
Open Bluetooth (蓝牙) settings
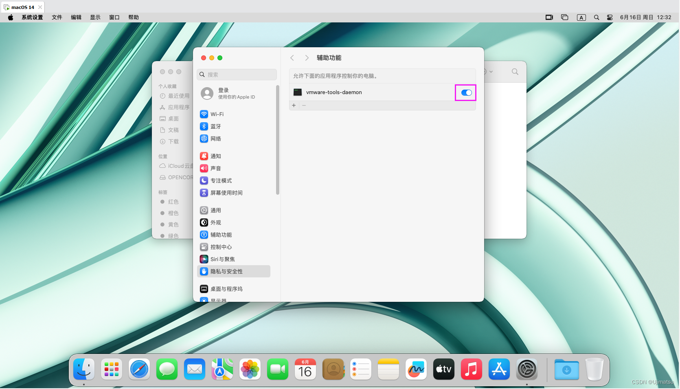234,126
